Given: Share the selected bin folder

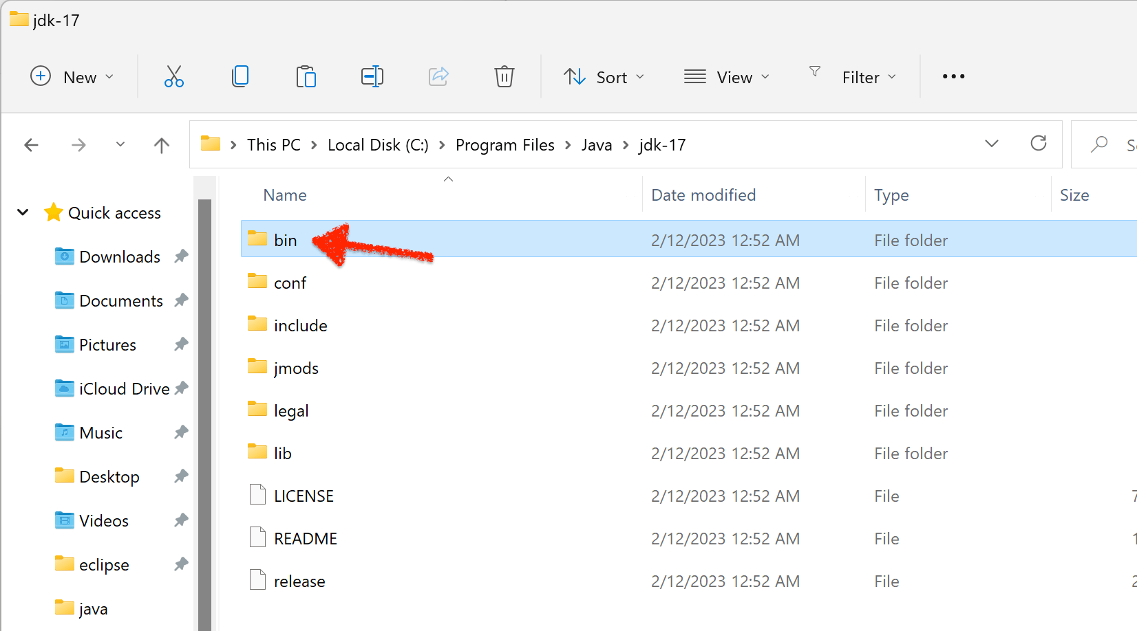Looking at the screenshot, I should (x=438, y=76).
